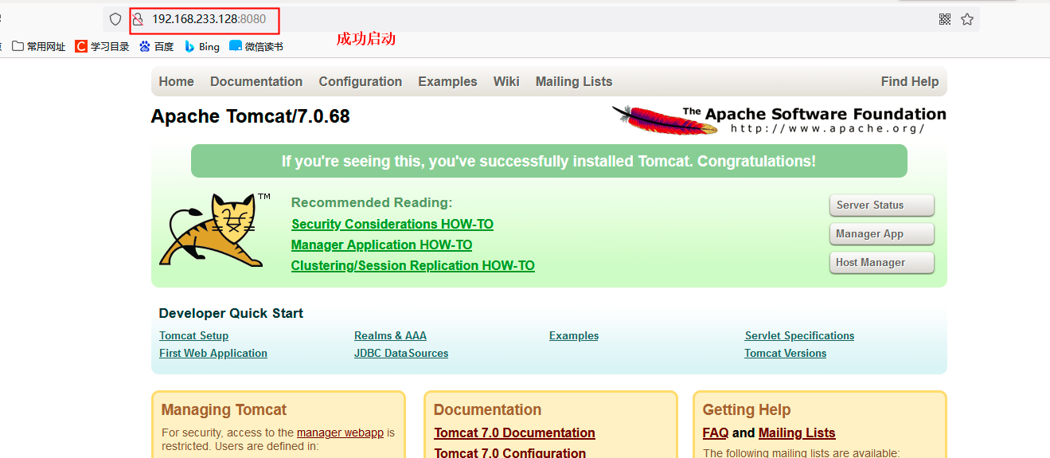Open Manager Application HOW-TO link
The width and height of the screenshot is (1050, 458).
click(x=381, y=245)
